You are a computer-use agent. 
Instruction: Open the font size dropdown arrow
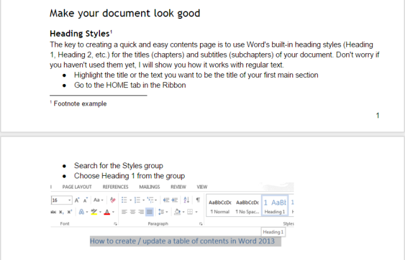[69, 200]
